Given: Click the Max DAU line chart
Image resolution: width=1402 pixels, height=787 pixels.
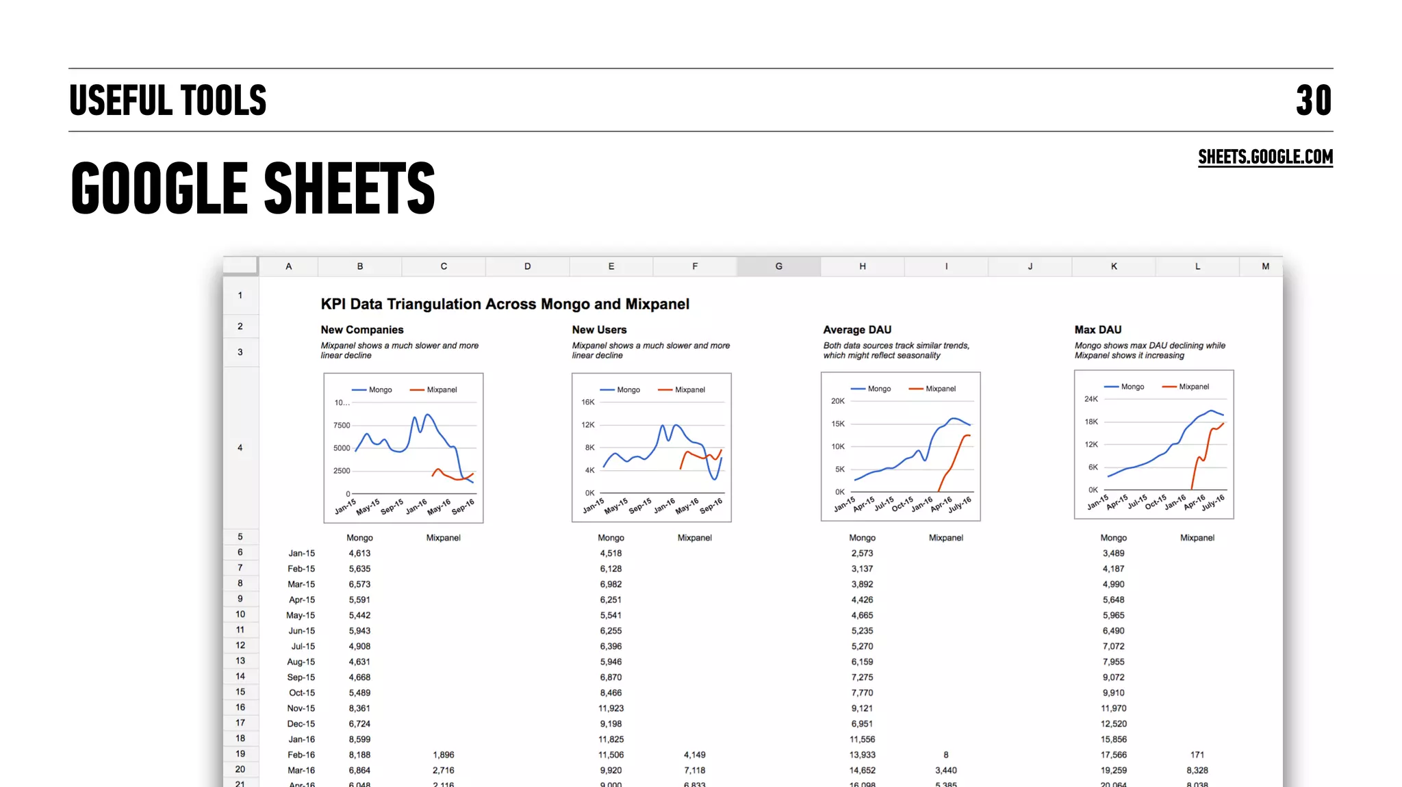Looking at the screenshot, I should click(x=1154, y=445).
